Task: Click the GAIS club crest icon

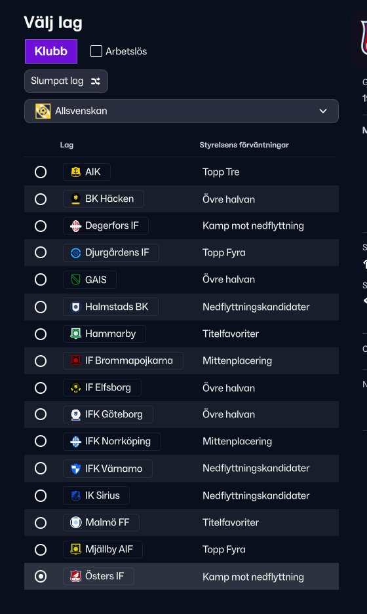Action: 75,280
